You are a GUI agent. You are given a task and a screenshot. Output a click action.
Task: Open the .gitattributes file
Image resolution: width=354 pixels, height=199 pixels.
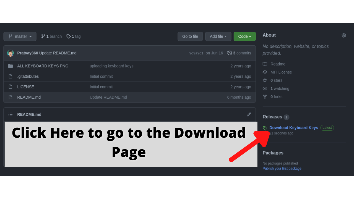coord(28,76)
